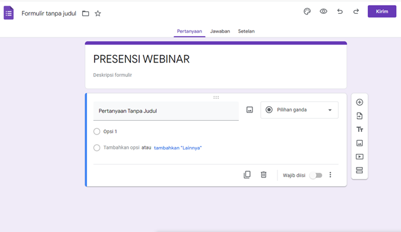Add a new question using plus icon
401x232 pixels.
pyautogui.click(x=360, y=102)
